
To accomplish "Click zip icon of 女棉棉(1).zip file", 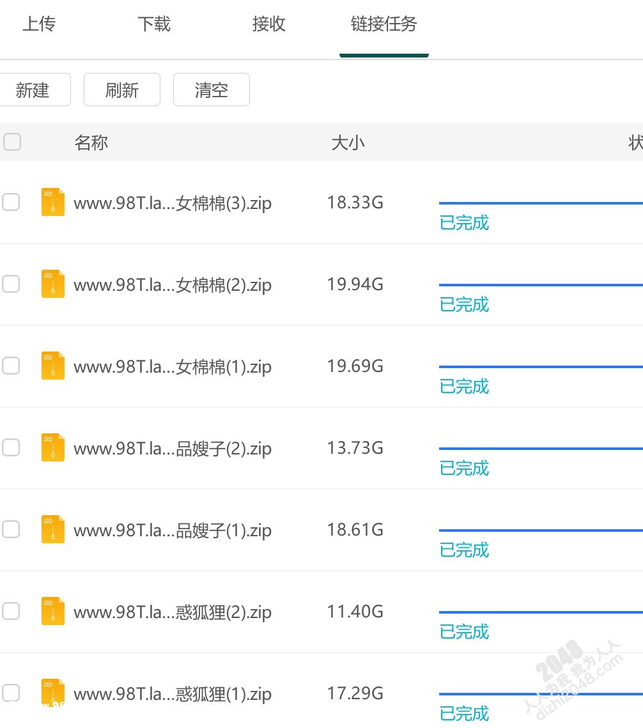I will (x=52, y=366).
